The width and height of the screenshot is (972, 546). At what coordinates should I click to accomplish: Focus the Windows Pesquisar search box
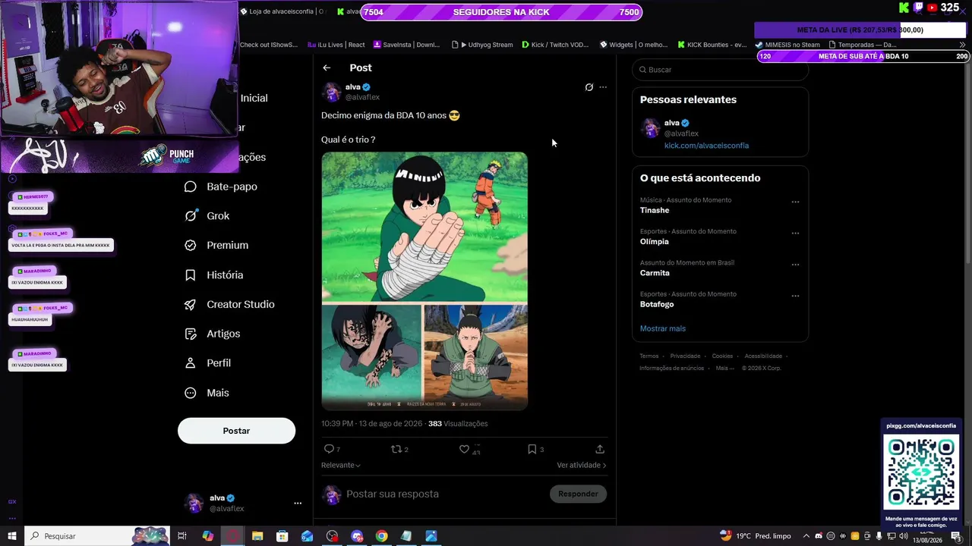[97, 536]
